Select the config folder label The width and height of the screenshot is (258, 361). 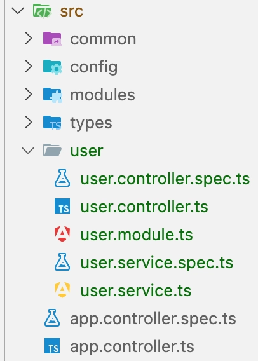pos(94,67)
